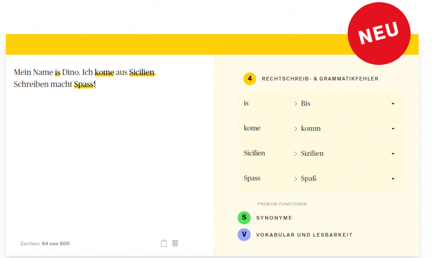440x258 pixels.
Task: Click the trash icon to delete text
Action: (x=175, y=243)
